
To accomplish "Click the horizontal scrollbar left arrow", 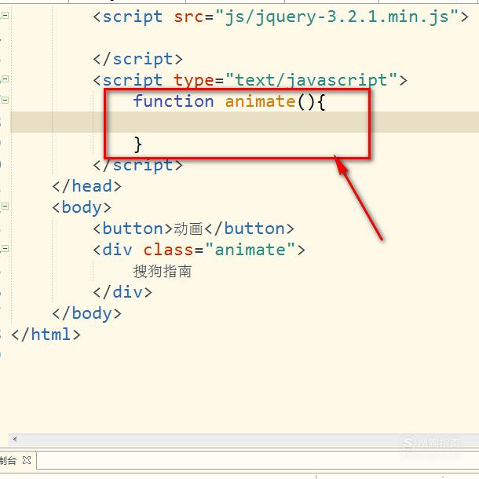I will click(15, 440).
